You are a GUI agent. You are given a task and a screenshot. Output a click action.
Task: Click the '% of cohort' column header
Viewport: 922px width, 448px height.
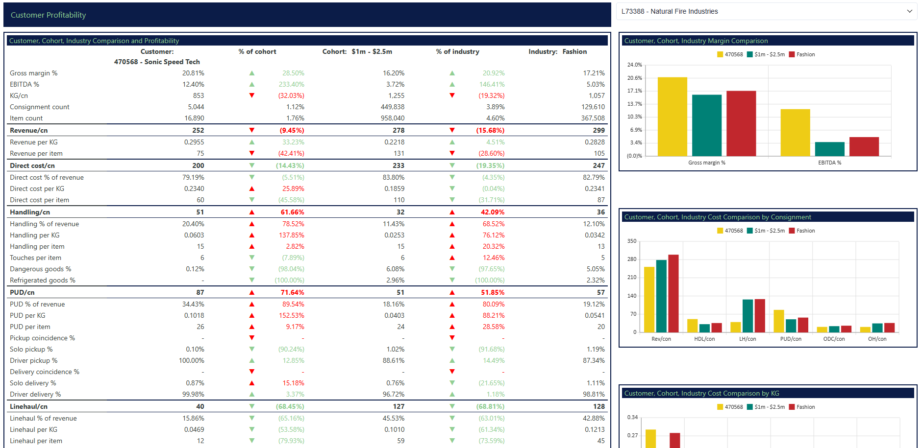point(257,51)
